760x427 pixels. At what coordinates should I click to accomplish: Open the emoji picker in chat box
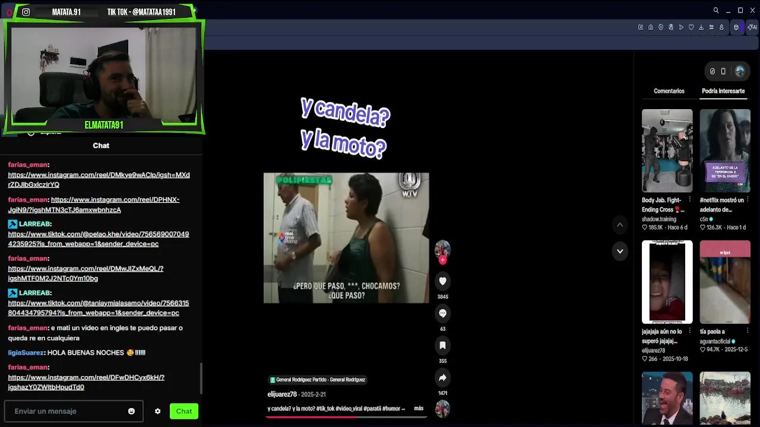131,411
